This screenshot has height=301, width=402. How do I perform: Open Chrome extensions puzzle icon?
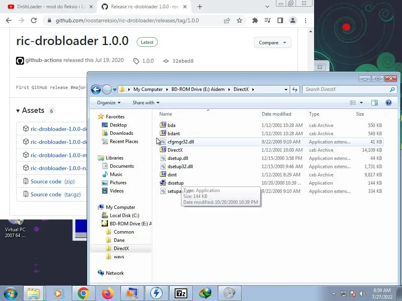[x=255, y=20]
